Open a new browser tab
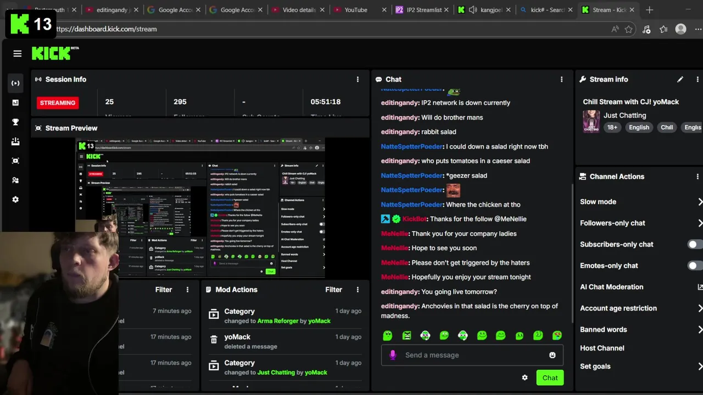This screenshot has width=703, height=395. click(650, 10)
